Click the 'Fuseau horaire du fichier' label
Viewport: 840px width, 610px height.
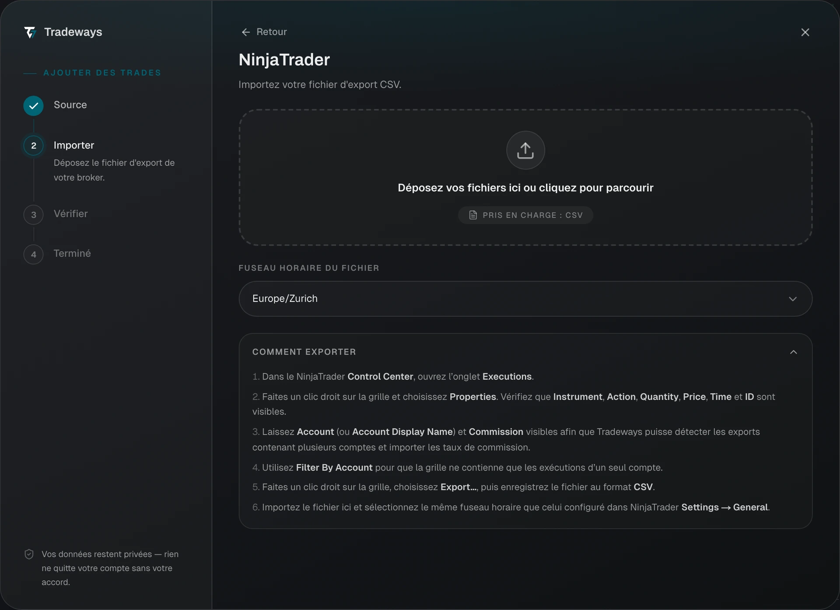(309, 268)
